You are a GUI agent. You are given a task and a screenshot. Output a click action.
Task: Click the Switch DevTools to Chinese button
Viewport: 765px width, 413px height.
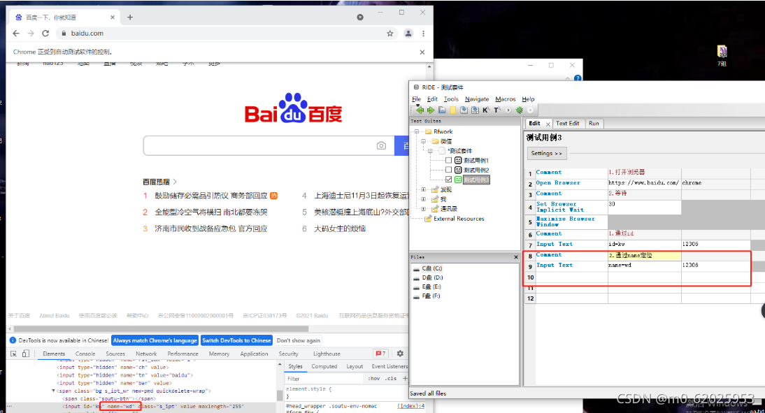[237, 340]
